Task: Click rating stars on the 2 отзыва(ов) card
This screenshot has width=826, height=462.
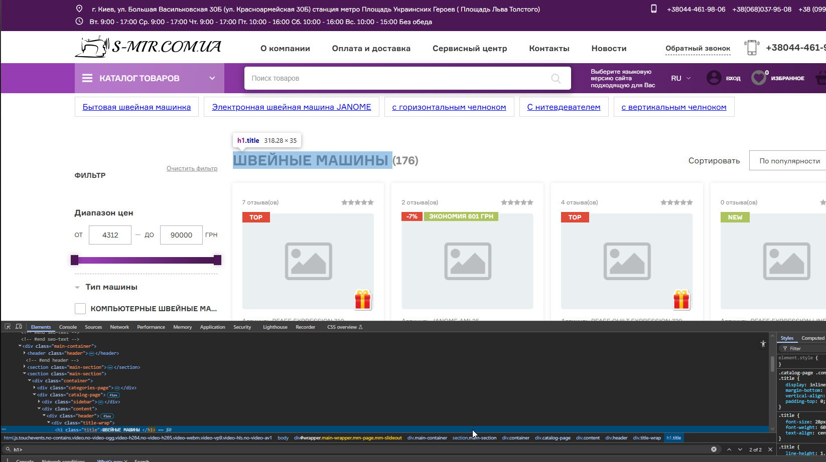Action: pyautogui.click(x=517, y=202)
